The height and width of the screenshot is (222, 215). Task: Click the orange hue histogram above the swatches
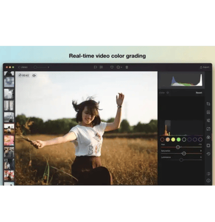[x=181, y=128]
